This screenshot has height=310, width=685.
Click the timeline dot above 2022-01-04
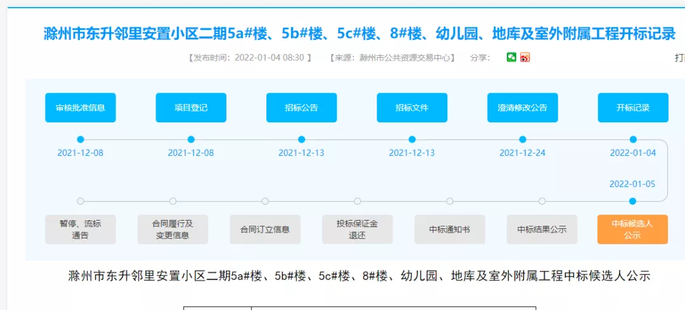(x=633, y=139)
